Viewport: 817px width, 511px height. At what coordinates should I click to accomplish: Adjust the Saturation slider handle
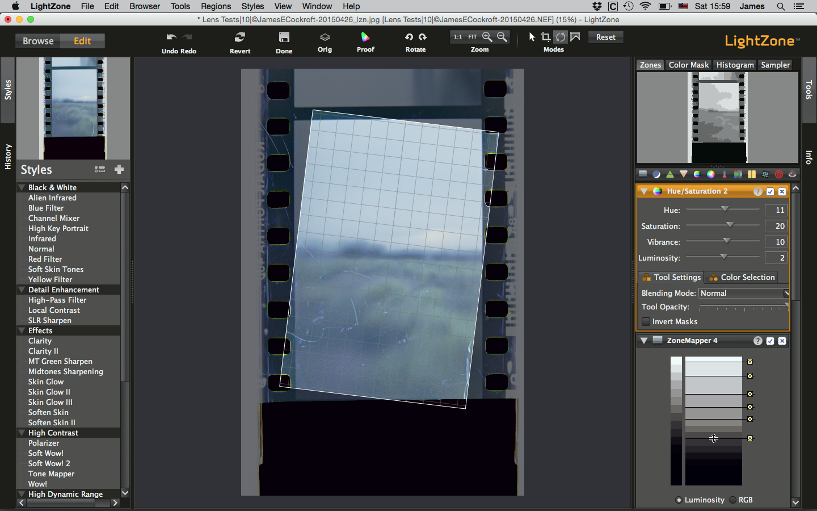point(730,225)
